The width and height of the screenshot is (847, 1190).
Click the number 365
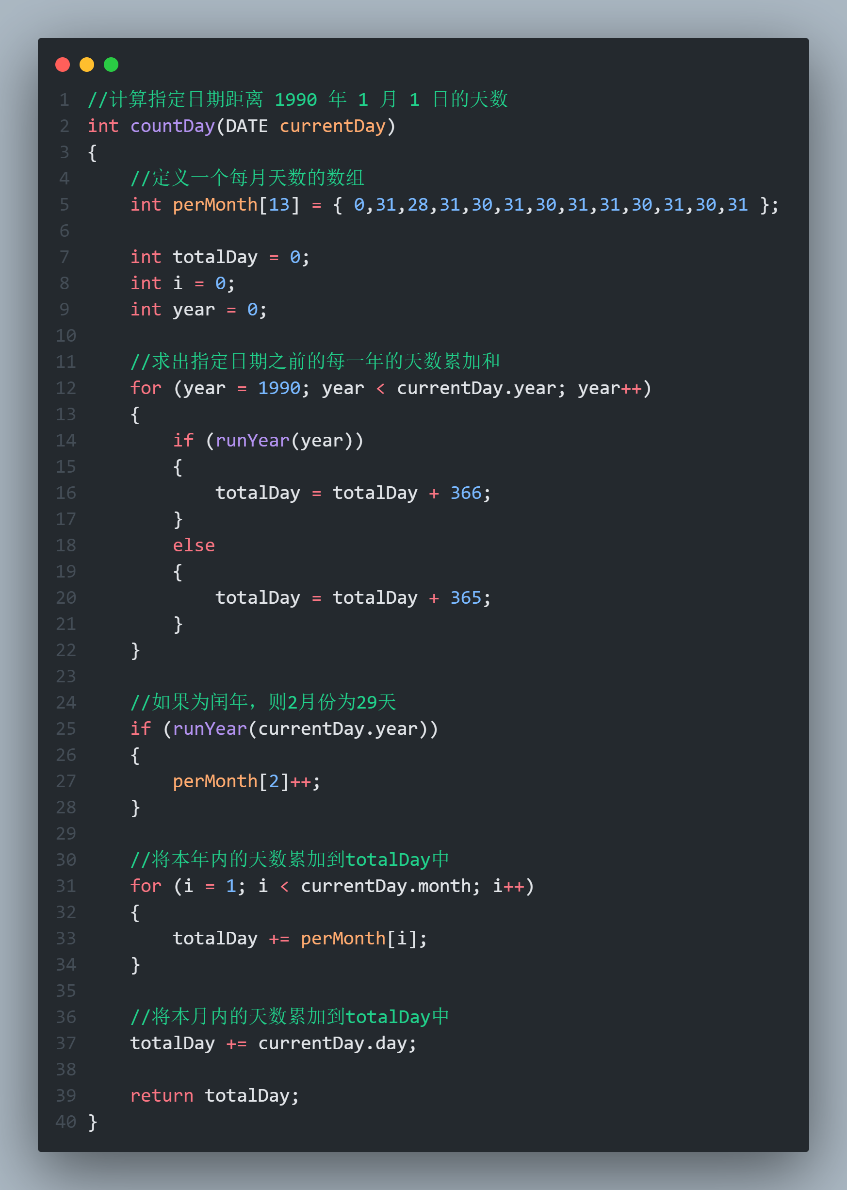click(x=466, y=598)
